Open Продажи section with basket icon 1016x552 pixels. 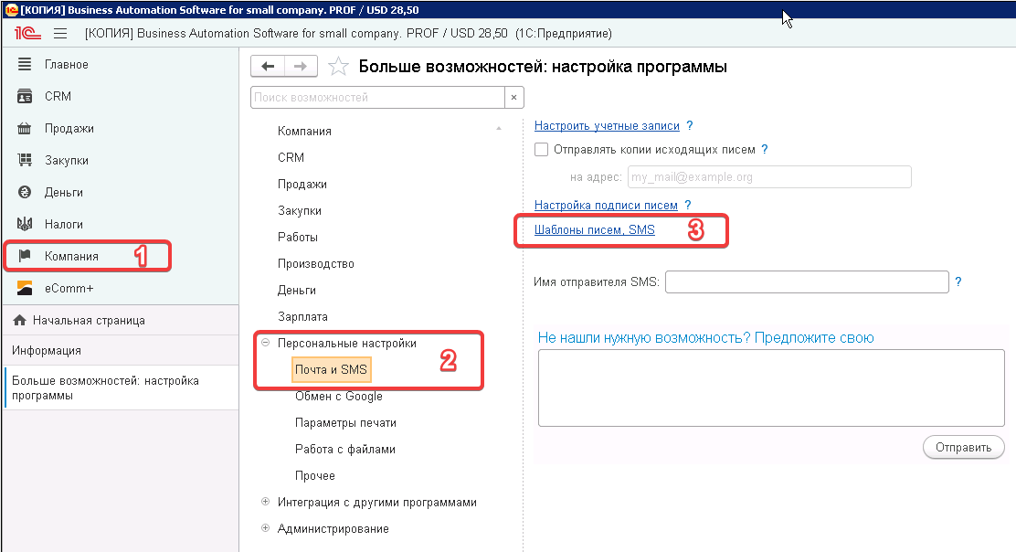point(69,128)
